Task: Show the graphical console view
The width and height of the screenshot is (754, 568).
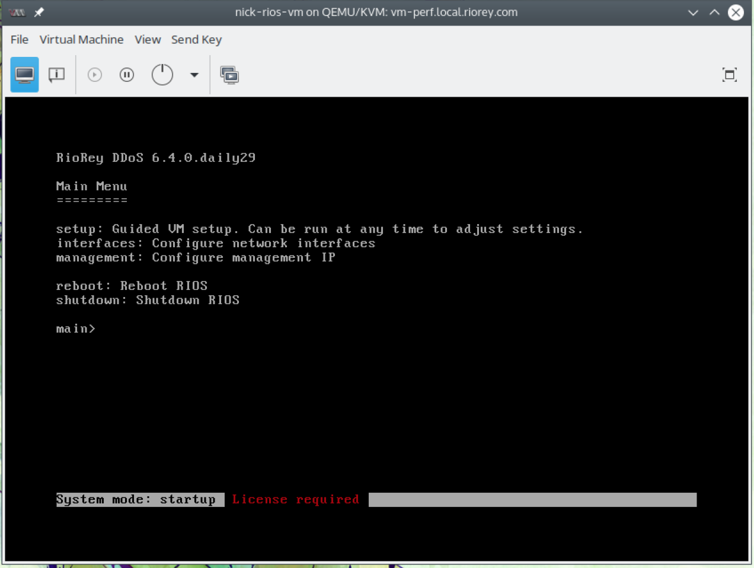Action: coord(24,75)
